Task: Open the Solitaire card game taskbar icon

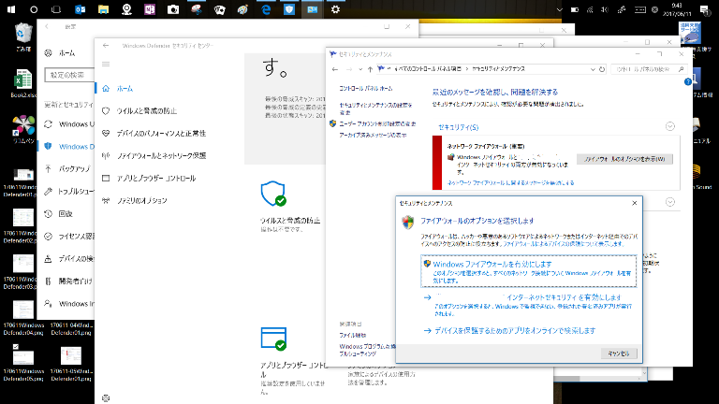Action: 220,9
